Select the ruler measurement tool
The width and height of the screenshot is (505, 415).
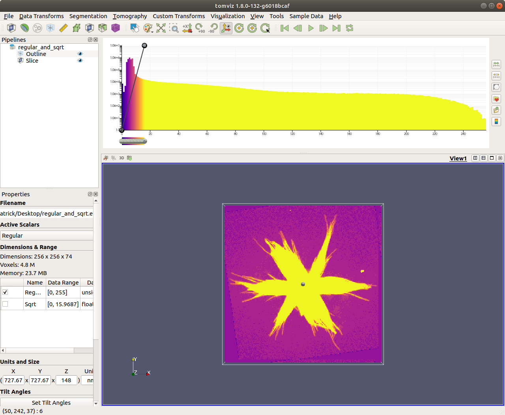pos(63,28)
